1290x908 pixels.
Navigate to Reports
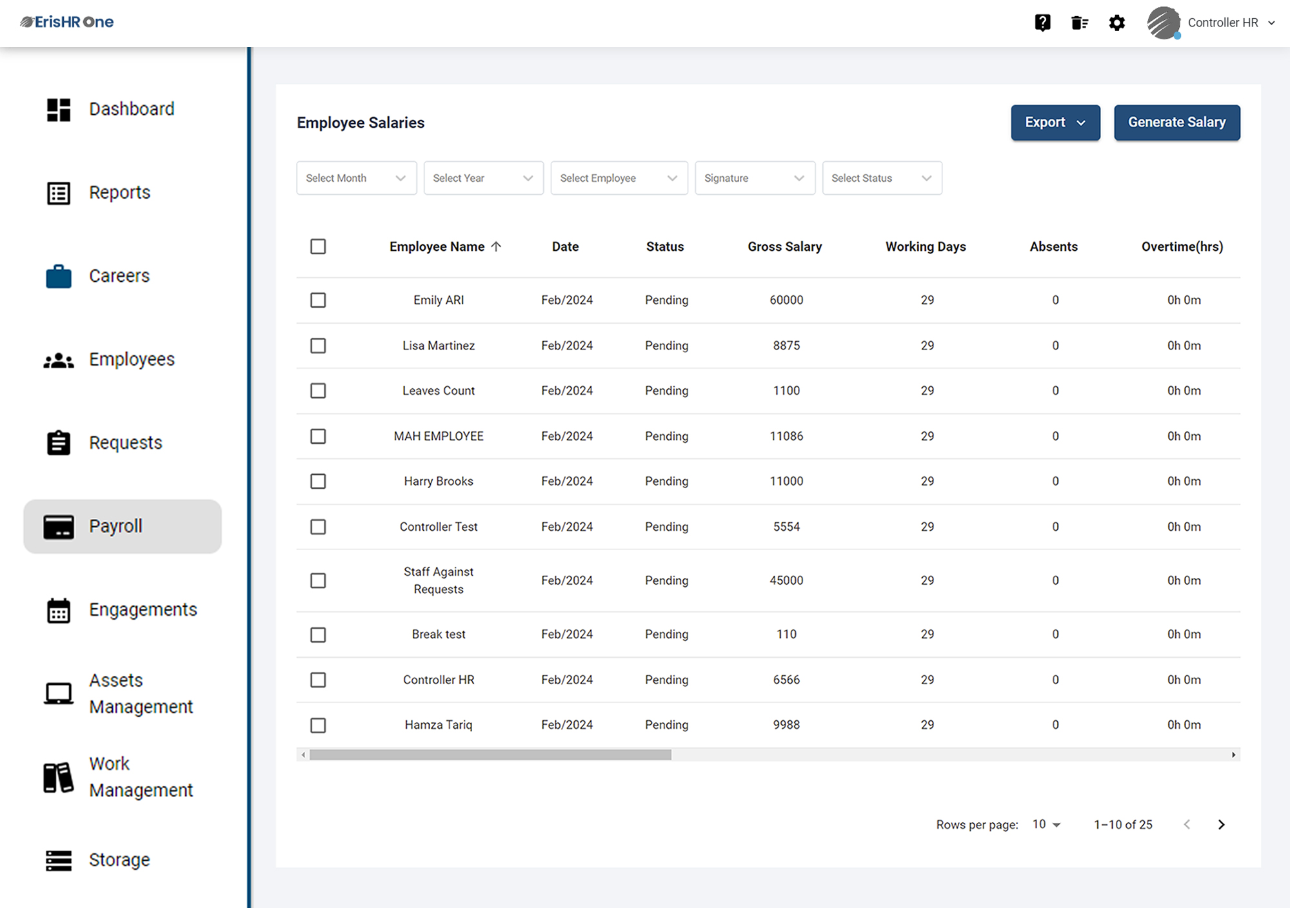coord(119,192)
